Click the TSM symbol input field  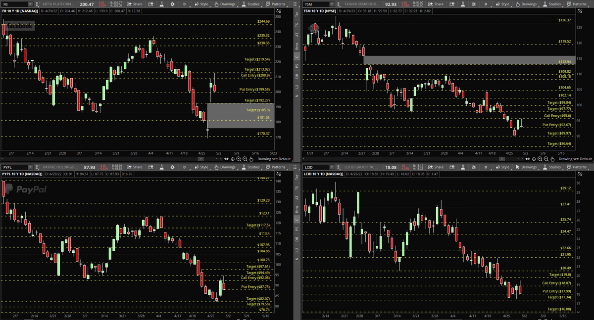[x=317, y=4]
